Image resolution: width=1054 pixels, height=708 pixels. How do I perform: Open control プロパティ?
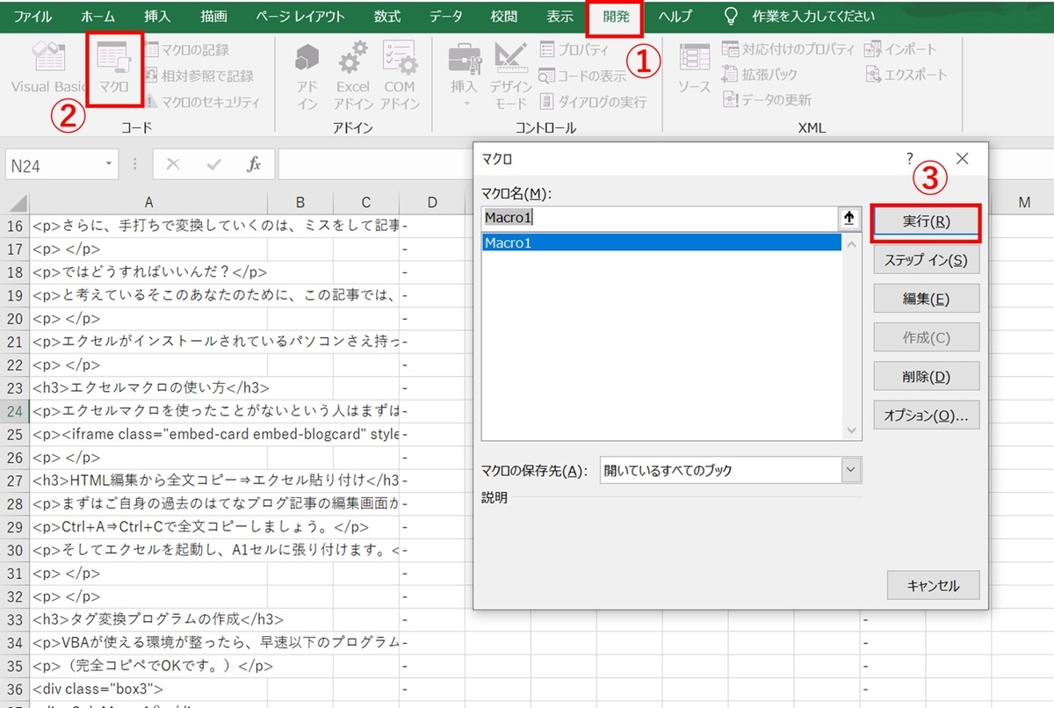pyautogui.click(x=574, y=50)
